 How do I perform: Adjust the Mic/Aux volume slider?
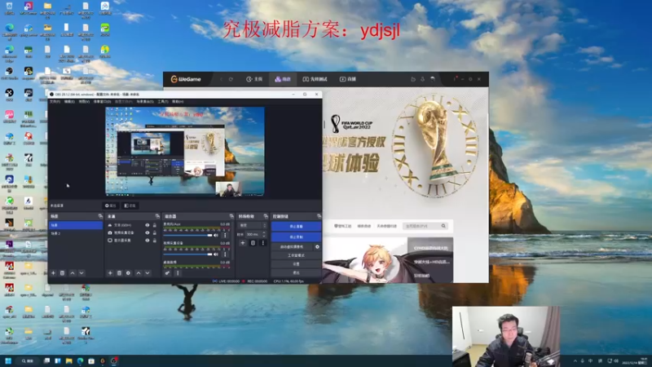tap(188, 236)
